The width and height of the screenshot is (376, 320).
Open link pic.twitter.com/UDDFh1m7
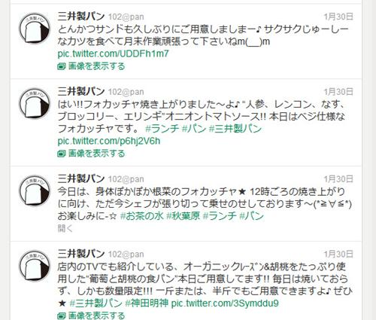(x=113, y=54)
